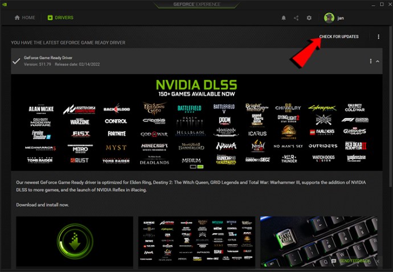The height and width of the screenshot is (272, 393).
Task: Click the Warzone logo in banner
Action: coord(80,121)
